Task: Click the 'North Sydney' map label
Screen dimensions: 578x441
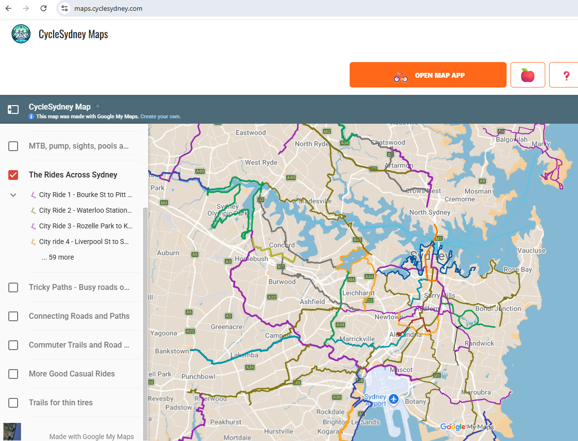Action: click(x=430, y=212)
